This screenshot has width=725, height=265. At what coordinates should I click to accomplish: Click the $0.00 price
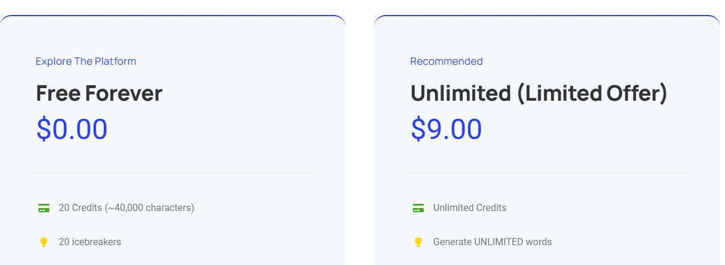(x=72, y=129)
